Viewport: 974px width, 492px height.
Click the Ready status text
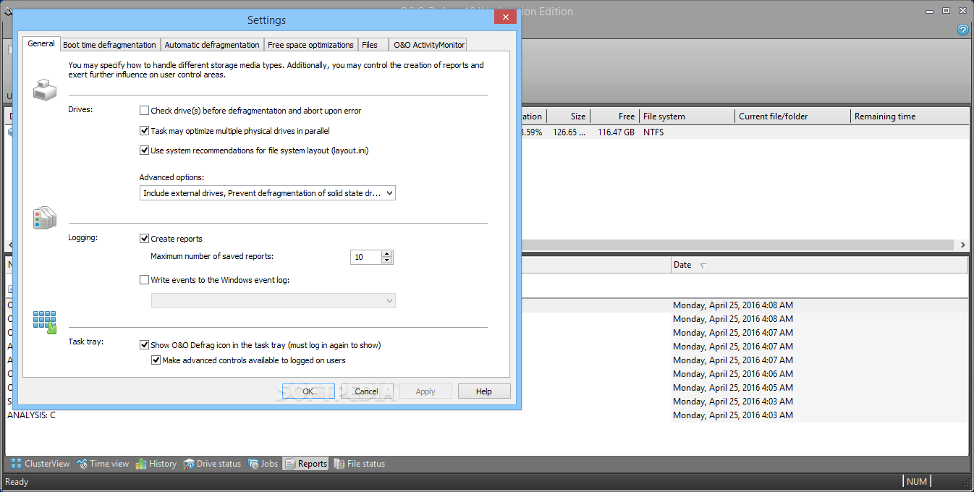(17, 482)
